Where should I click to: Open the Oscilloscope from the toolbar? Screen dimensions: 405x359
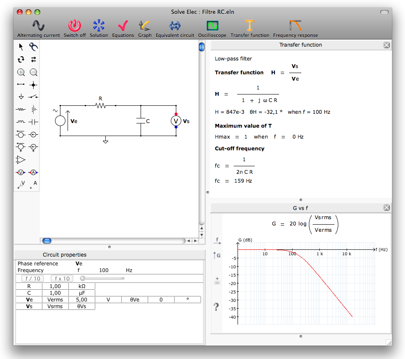(212, 26)
